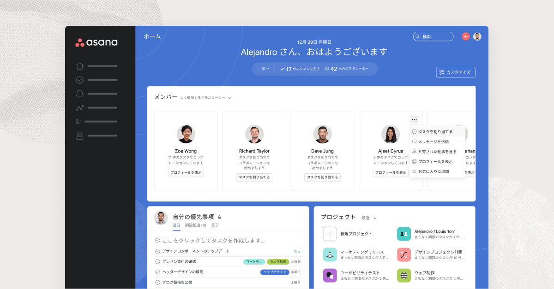
Task: Click the 新規プロジェクト label
Action: tap(356, 234)
